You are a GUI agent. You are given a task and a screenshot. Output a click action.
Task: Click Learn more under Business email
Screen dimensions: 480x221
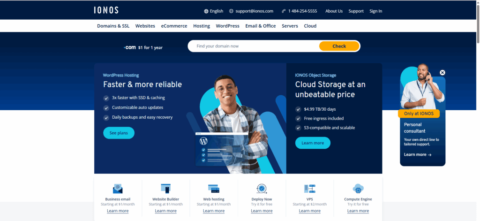click(118, 211)
